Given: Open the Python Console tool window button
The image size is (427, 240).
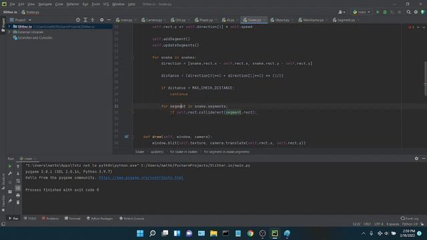Looking at the screenshot, I should coord(132,219).
